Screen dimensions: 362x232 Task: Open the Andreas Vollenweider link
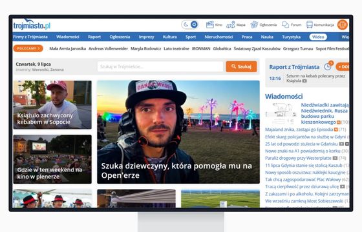coord(109,48)
